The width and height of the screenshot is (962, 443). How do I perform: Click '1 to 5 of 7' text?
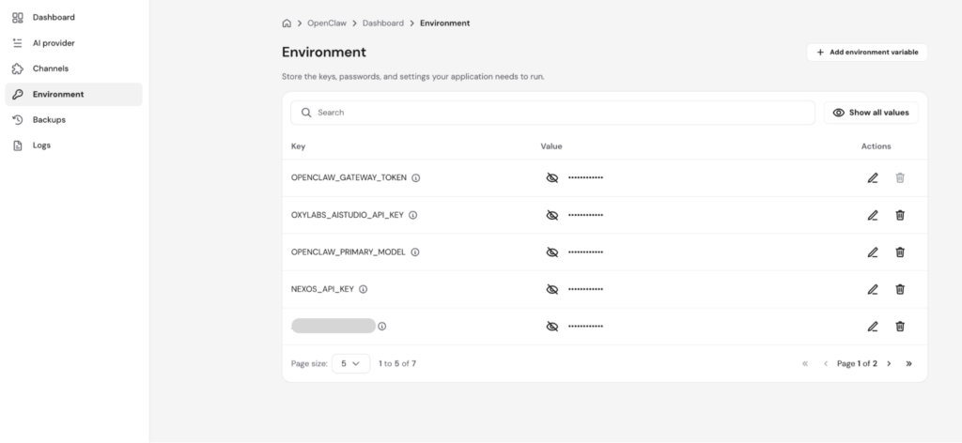(397, 364)
